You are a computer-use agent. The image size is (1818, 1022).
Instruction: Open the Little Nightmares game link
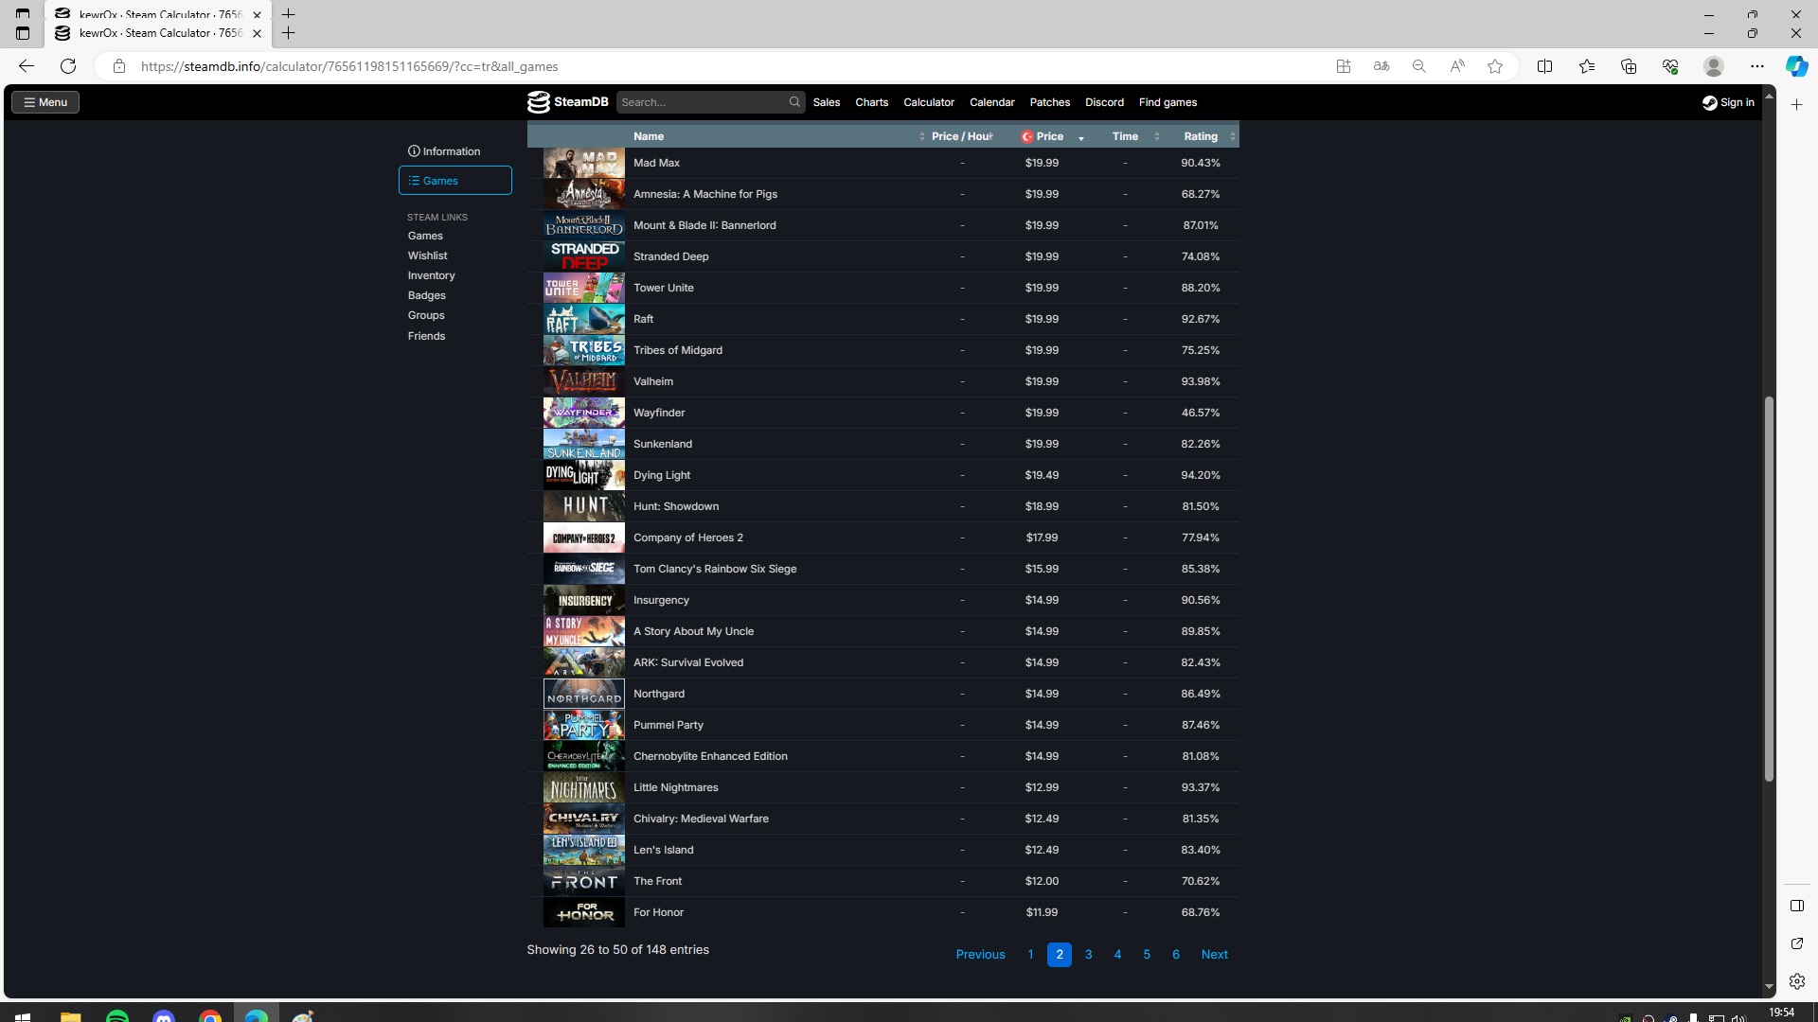click(675, 787)
